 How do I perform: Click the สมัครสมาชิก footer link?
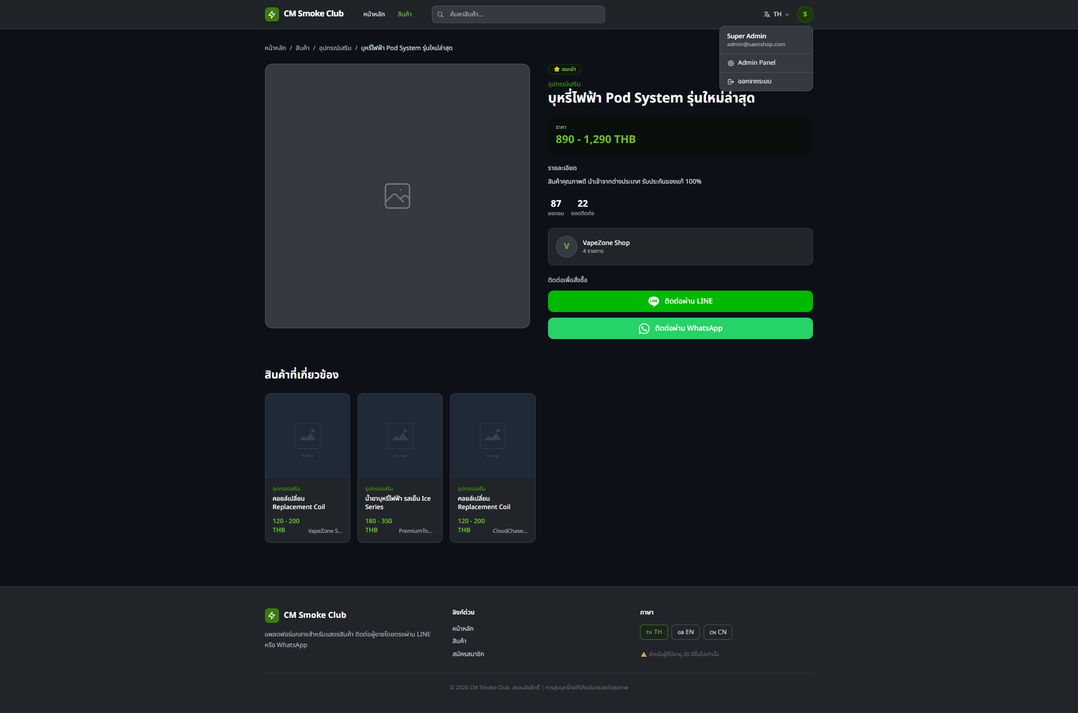click(468, 654)
